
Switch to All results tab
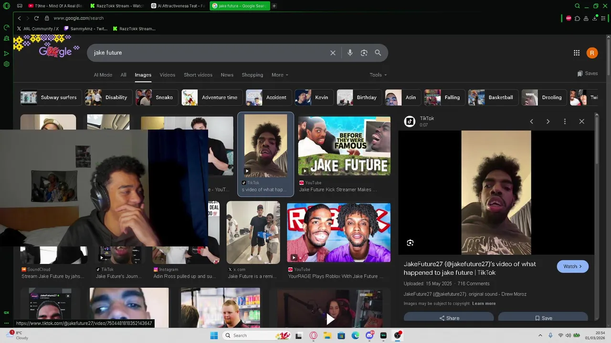pyautogui.click(x=123, y=75)
